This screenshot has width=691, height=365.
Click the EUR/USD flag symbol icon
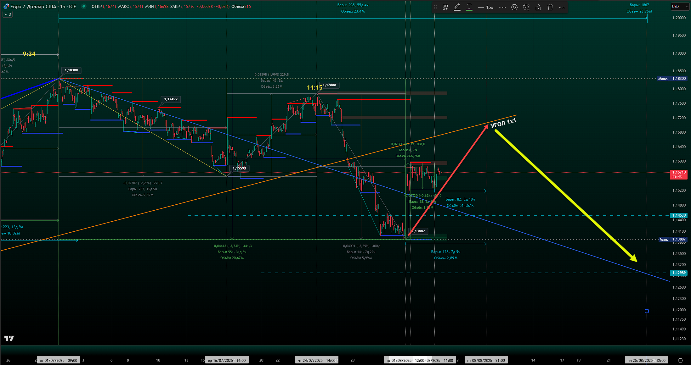(6, 6)
